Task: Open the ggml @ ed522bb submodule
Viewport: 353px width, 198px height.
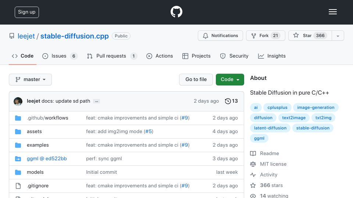Action: (47, 158)
